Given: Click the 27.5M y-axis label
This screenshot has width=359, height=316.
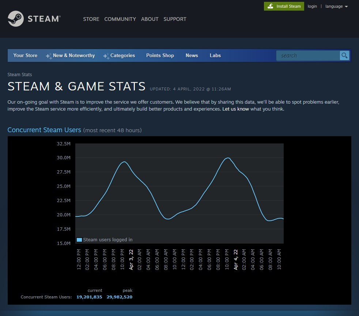Looking at the screenshot, I should [64, 172].
